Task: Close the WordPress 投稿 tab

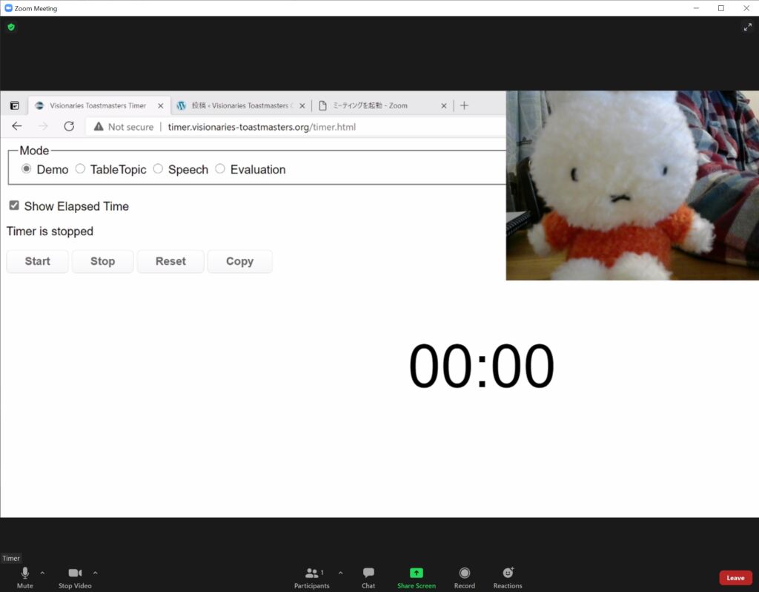Action: tap(302, 105)
